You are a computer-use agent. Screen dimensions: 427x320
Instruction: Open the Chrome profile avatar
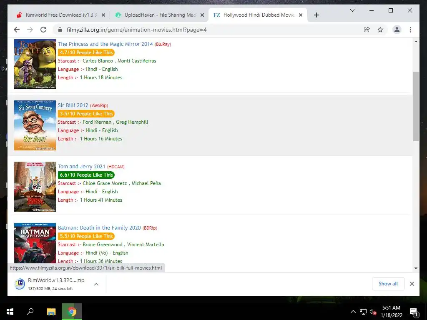click(x=397, y=30)
